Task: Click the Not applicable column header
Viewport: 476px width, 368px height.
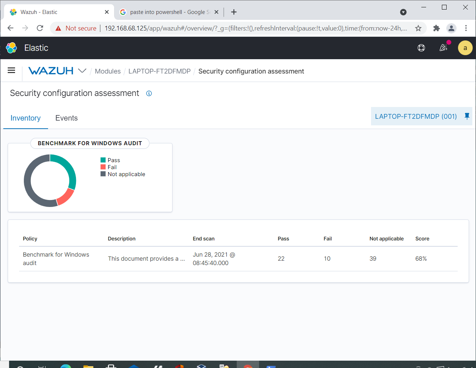Action: coord(386,239)
